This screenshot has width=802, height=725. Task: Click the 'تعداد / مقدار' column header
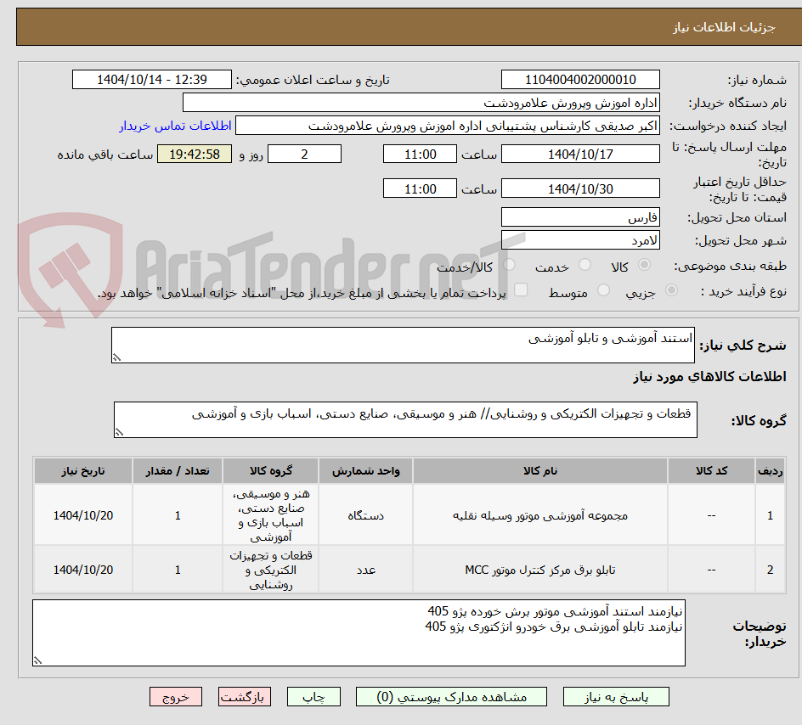pyautogui.click(x=178, y=470)
